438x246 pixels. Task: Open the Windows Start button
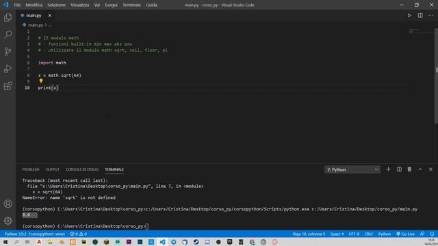pos(5,242)
